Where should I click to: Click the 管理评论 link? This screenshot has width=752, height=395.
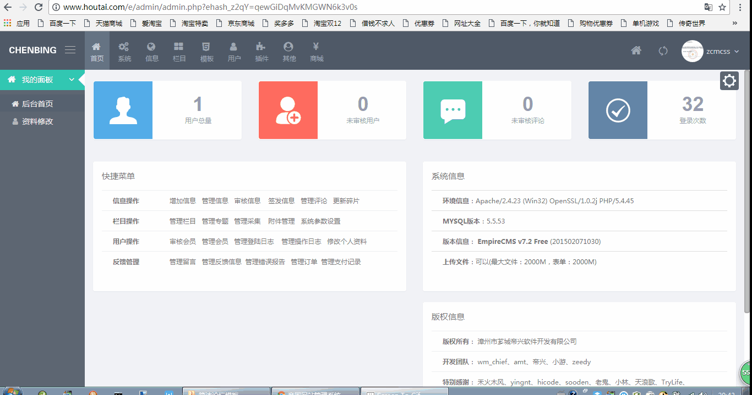[314, 201]
